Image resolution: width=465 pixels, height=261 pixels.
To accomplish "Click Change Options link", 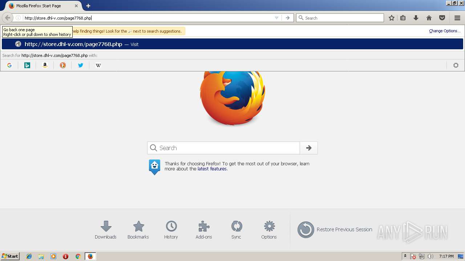I will pyautogui.click(x=445, y=31).
